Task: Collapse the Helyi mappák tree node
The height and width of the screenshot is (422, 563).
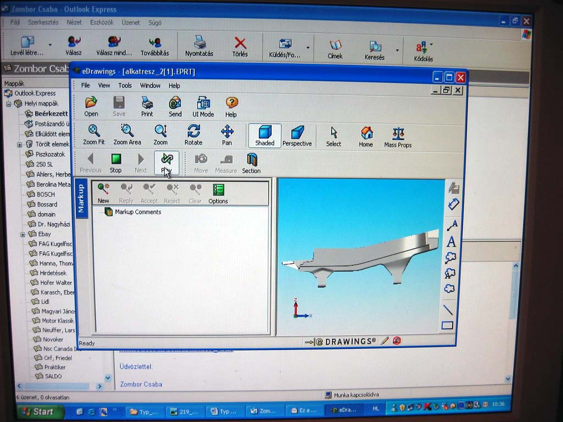Action: pos(9,104)
